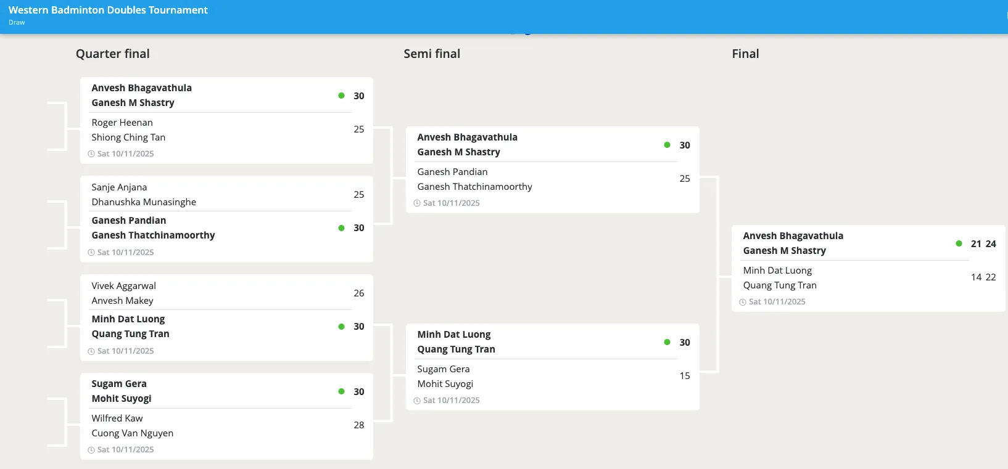Click the green winner dot in the Final card
This screenshot has width=1008, height=469.
[958, 243]
